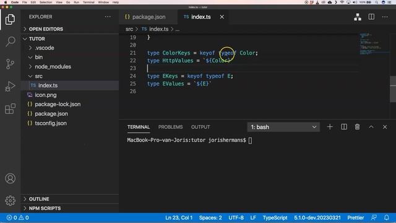Click Ln 23, Col 1 in status bar

pos(179,217)
